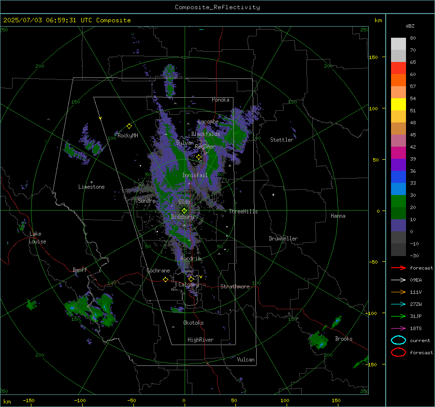Screen dimensions: 435x407
Task: Click the Sylvan town label
Action: tap(185, 143)
